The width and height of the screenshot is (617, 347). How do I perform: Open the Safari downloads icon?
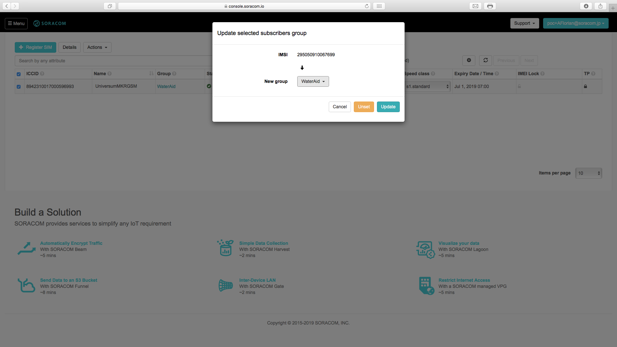586,6
